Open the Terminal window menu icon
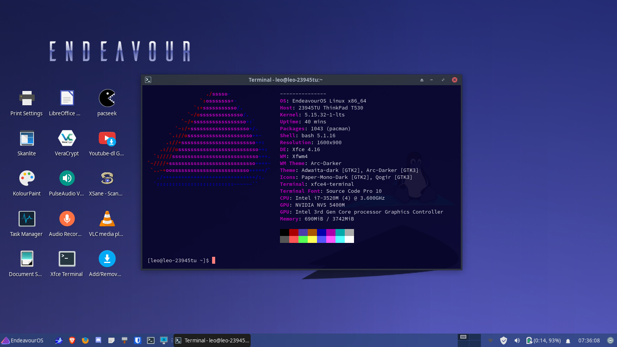Screen dimensions: 617x347 148,80
